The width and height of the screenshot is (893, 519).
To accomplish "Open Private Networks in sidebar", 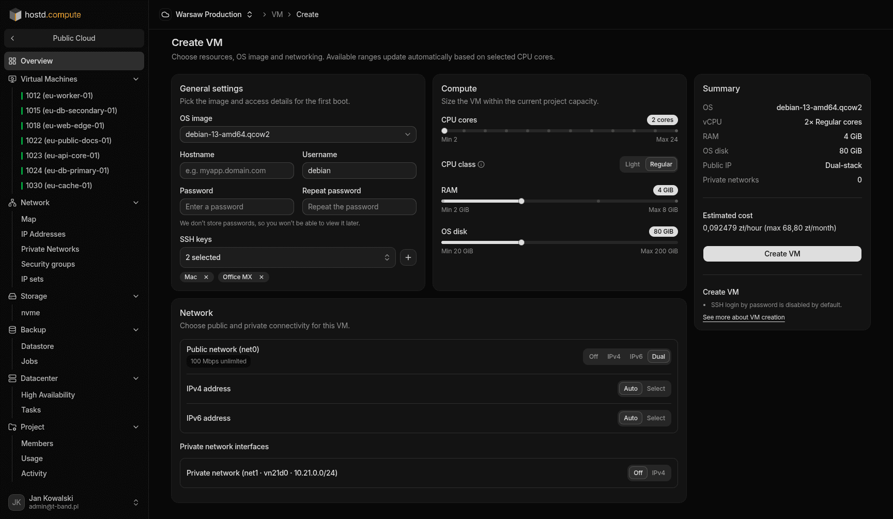I will (50, 249).
